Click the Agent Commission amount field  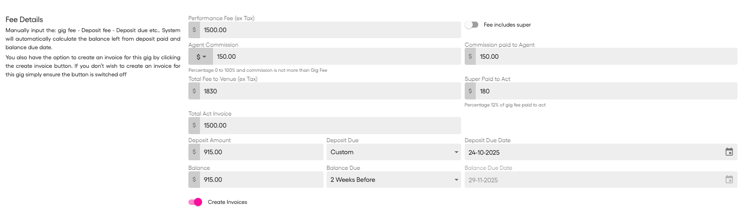coord(336,57)
